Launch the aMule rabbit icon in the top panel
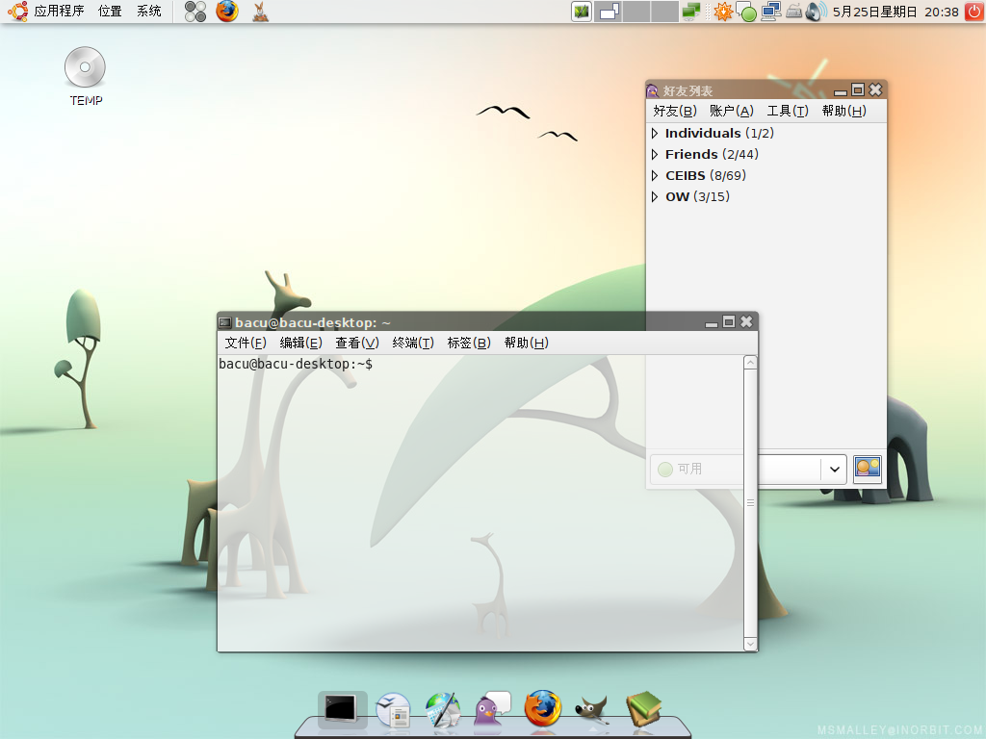Image resolution: width=986 pixels, height=739 pixels. point(260,12)
